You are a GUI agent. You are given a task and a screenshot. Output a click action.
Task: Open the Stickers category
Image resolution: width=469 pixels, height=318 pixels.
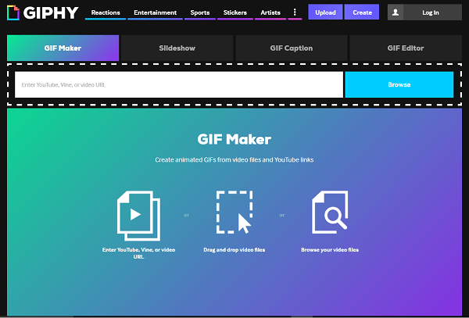pos(235,13)
